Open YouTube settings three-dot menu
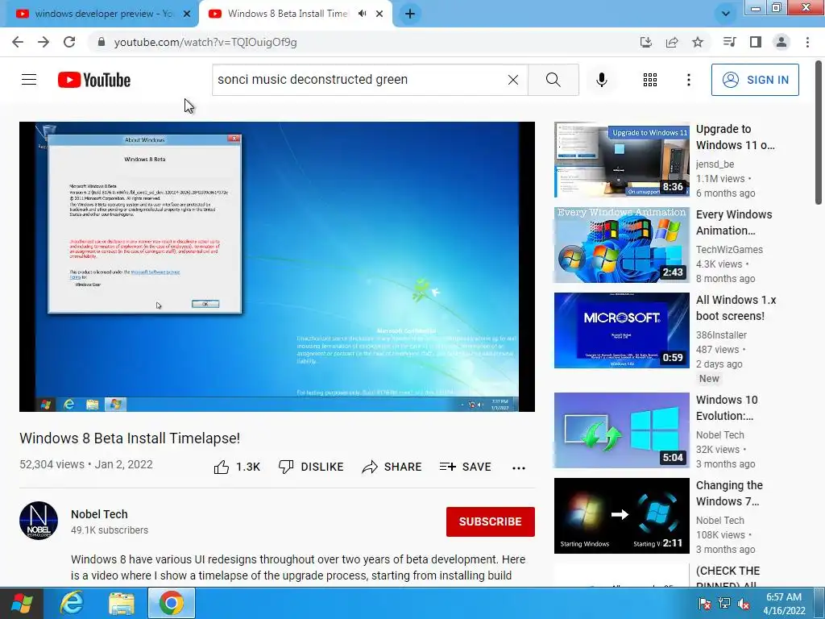The width and height of the screenshot is (825, 619). click(x=688, y=80)
